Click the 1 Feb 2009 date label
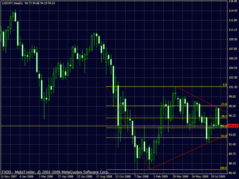Viewport: 239px width, 179px height. pos(161,177)
